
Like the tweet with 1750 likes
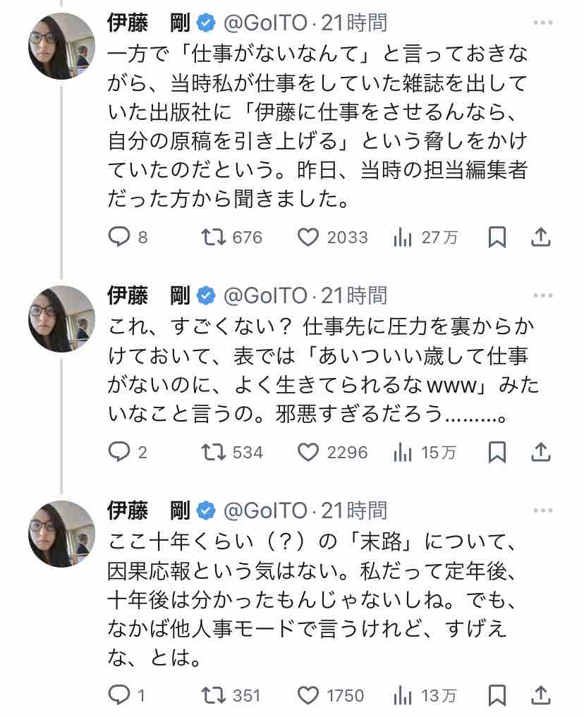tap(331, 696)
